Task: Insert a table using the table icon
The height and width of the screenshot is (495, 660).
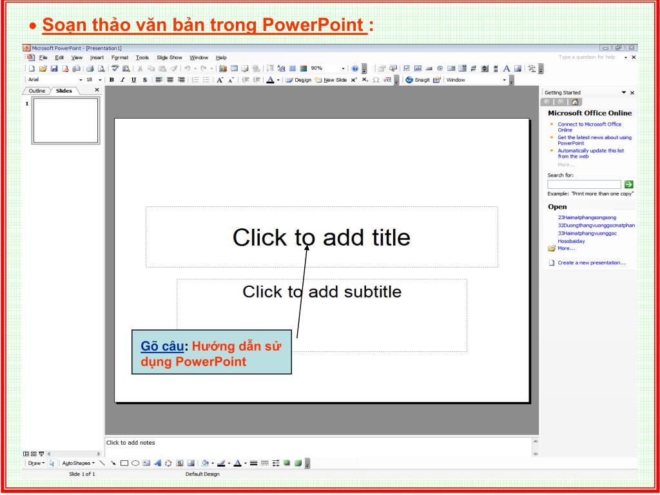Action: pyautogui.click(x=234, y=68)
